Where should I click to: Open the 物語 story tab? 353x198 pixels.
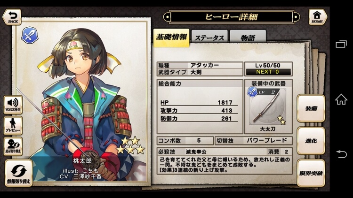click(x=248, y=37)
